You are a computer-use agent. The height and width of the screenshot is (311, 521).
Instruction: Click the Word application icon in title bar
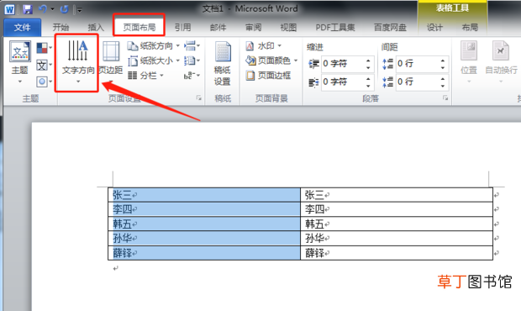(x=9, y=9)
